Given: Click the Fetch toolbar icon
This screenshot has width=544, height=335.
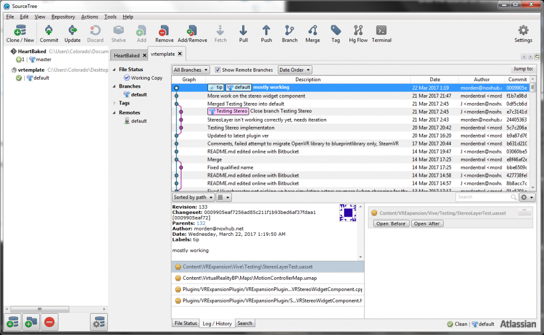Looking at the screenshot, I should 220,33.
